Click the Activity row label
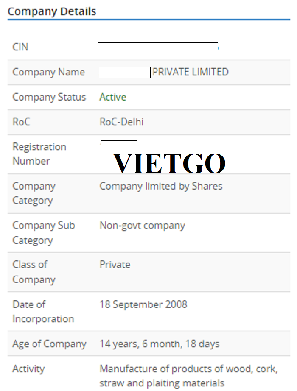The image size is (297, 391). point(28,369)
